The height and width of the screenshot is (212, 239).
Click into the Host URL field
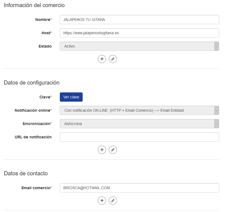coord(139,33)
